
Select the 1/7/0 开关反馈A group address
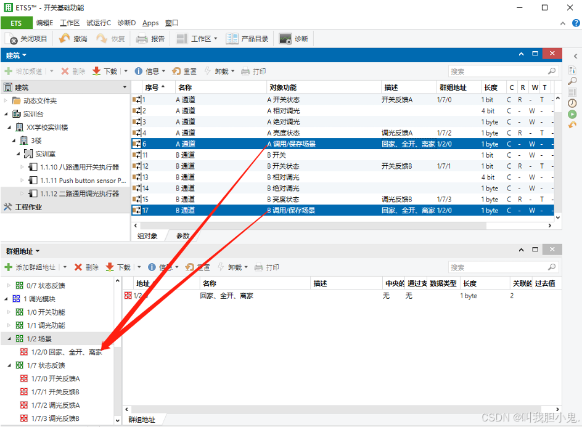pyautogui.click(x=55, y=379)
